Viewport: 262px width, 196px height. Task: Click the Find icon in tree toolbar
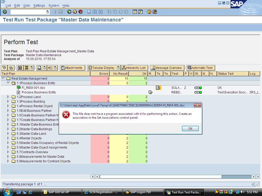[x=20, y=68]
